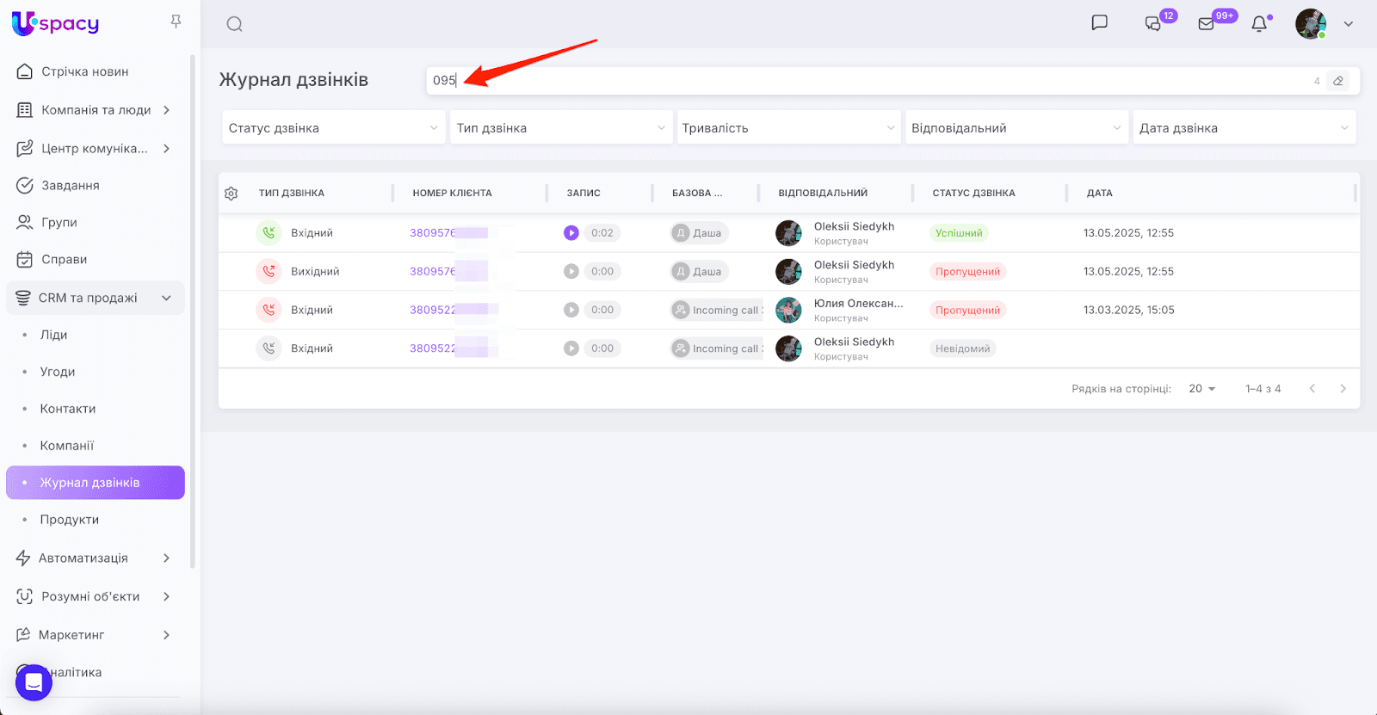
Task: Go to Контакти in sidebar
Action: (x=68, y=409)
